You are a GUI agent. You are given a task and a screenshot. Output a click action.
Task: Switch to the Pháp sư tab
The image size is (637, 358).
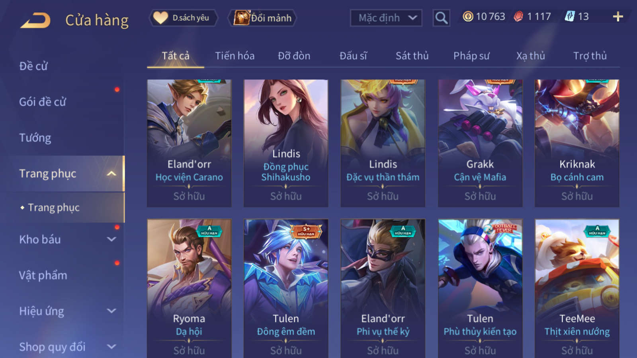(471, 56)
